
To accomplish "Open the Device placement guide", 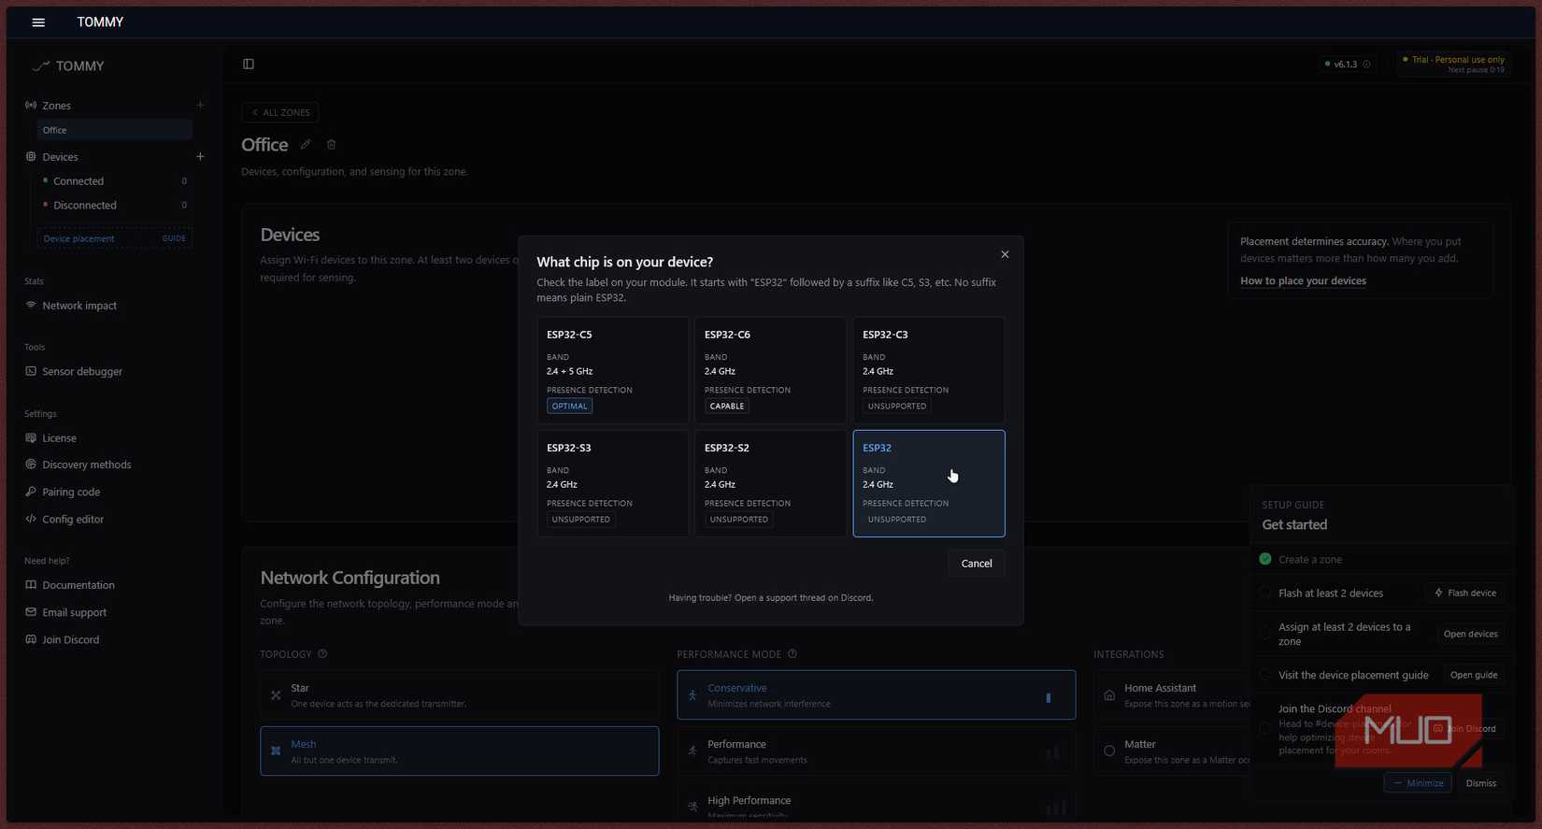I will coord(114,238).
